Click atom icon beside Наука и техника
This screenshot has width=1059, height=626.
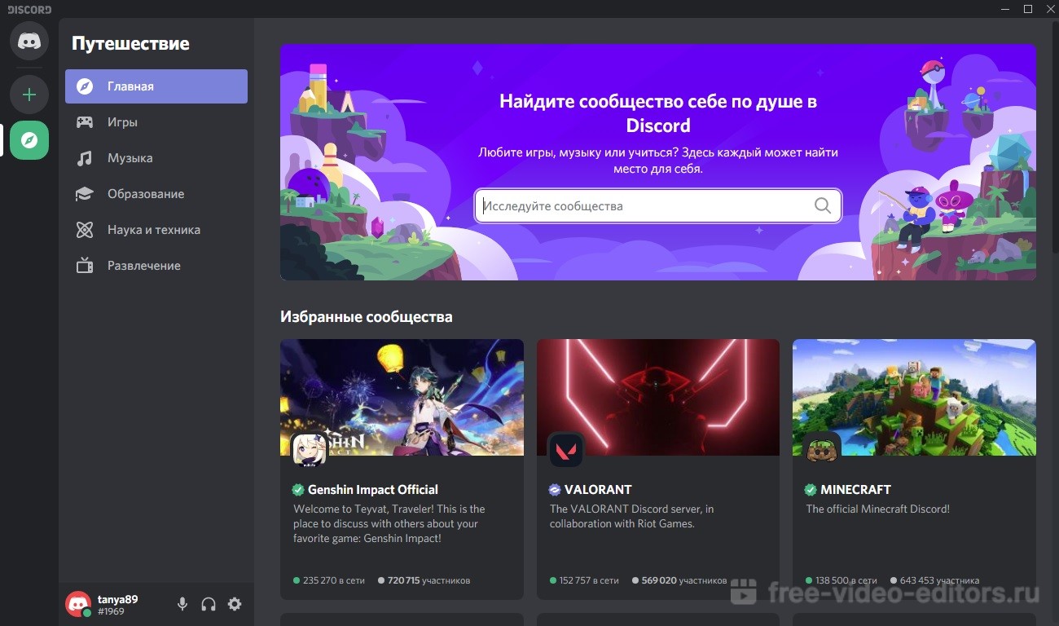point(85,230)
